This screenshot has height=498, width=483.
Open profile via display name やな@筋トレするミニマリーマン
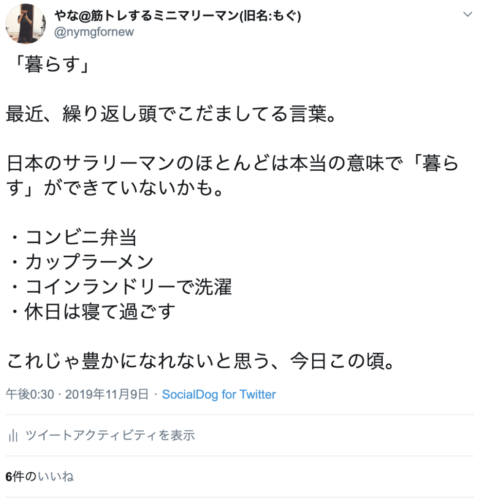[x=146, y=16]
